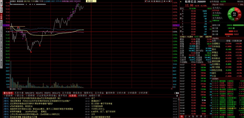
Task: Select the 量比指标 indicator tab
Action: coord(8,93)
